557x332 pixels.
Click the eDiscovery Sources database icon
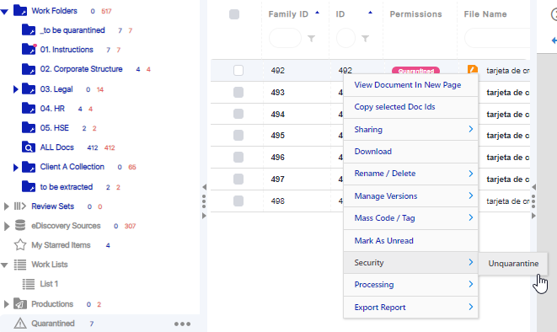(x=20, y=226)
